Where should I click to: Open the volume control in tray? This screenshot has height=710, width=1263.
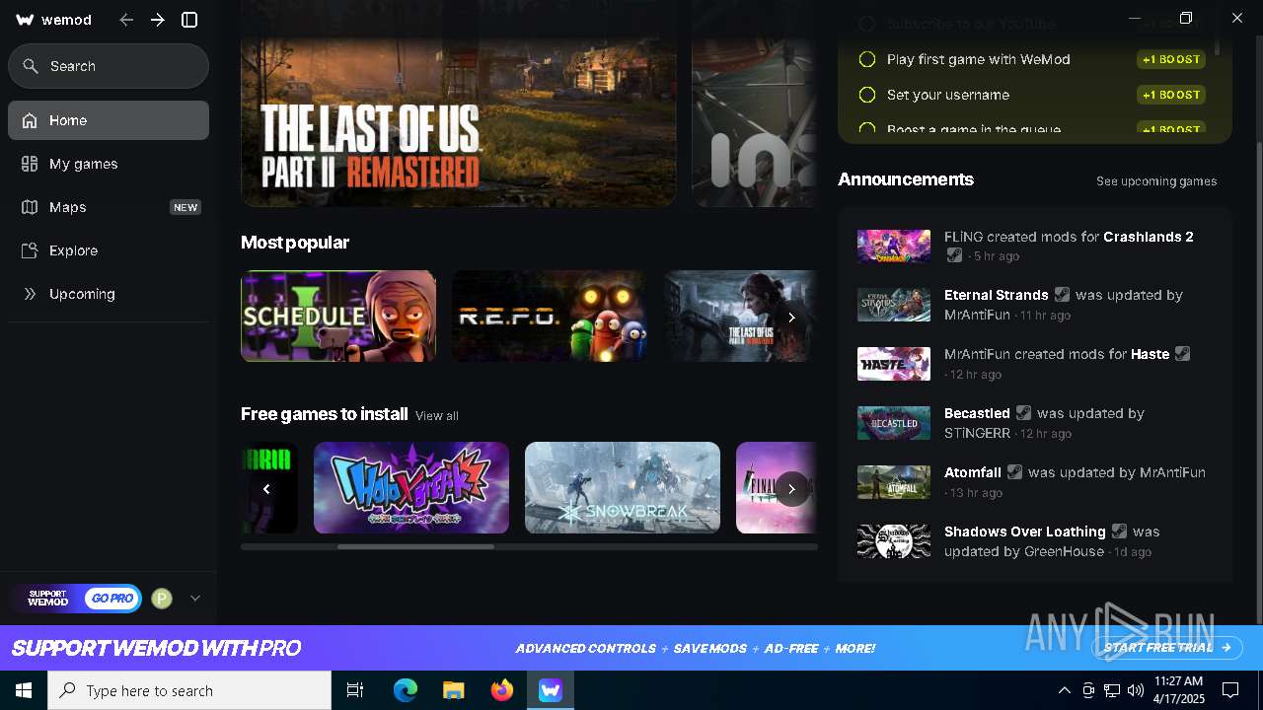click(1136, 690)
